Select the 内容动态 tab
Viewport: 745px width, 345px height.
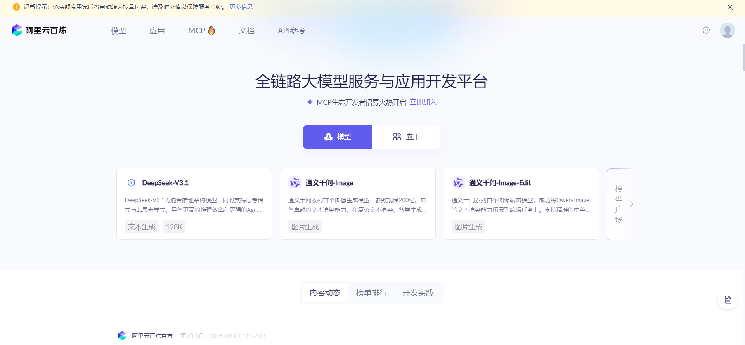325,293
